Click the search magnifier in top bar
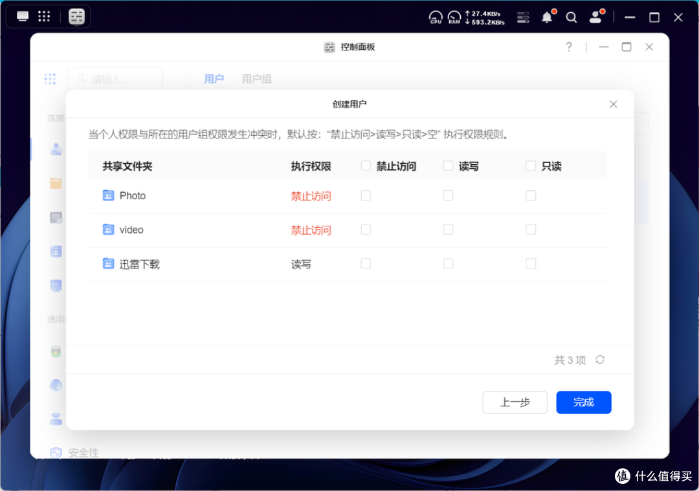The height and width of the screenshot is (491, 699). click(x=571, y=17)
